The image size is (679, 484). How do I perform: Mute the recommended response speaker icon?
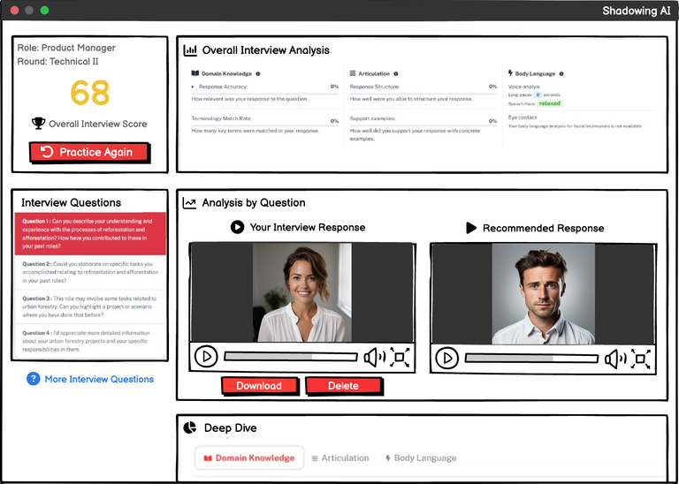pos(615,359)
